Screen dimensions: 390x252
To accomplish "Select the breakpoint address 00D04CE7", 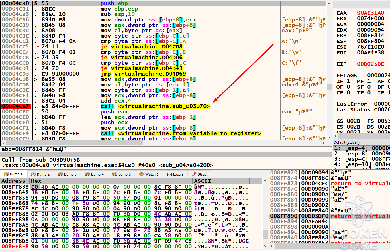I will pyautogui.click(x=15, y=106).
